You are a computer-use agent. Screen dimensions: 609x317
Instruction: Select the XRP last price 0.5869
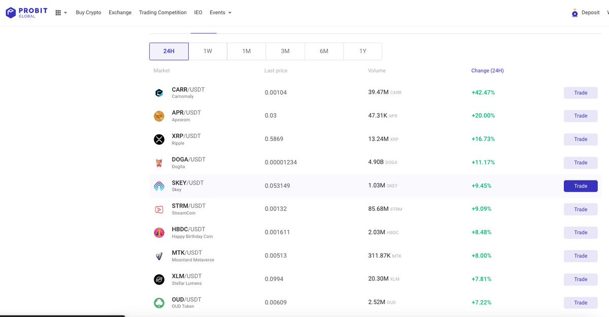[274, 139]
